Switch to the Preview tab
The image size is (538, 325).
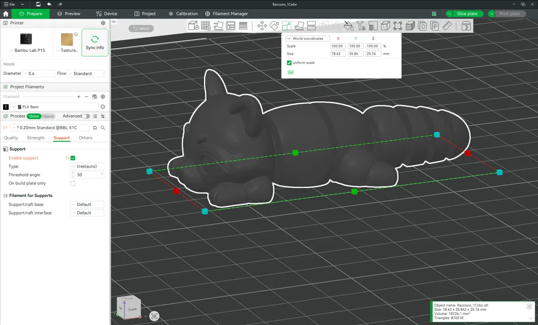coord(69,14)
